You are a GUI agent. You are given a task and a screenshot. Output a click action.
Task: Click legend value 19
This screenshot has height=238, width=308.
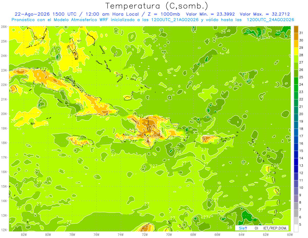click(x=301, y=121)
